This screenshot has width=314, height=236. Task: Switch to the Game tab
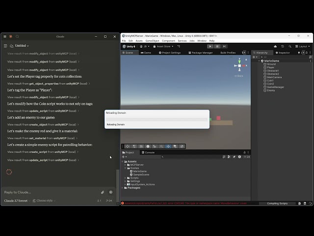click(146, 53)
